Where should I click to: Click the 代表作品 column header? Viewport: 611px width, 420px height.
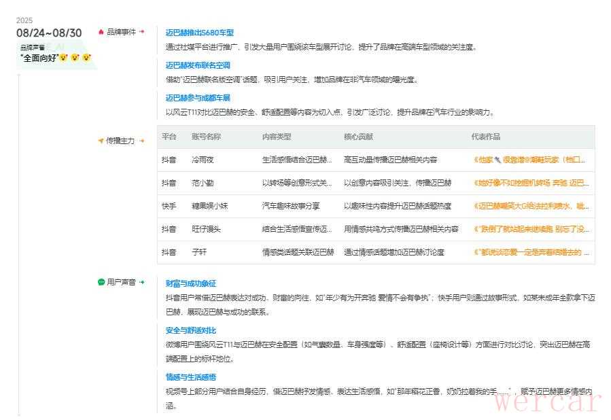pos(485,137)
